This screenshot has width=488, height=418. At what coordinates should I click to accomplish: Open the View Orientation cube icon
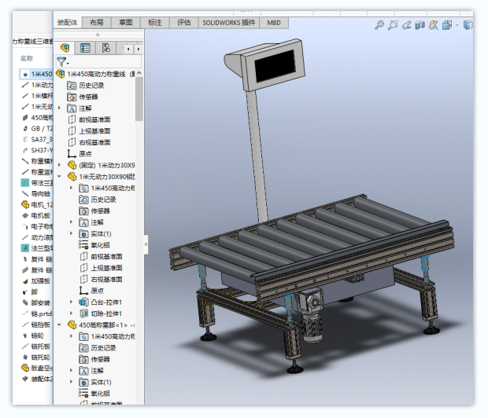click(x=446, y=25)
